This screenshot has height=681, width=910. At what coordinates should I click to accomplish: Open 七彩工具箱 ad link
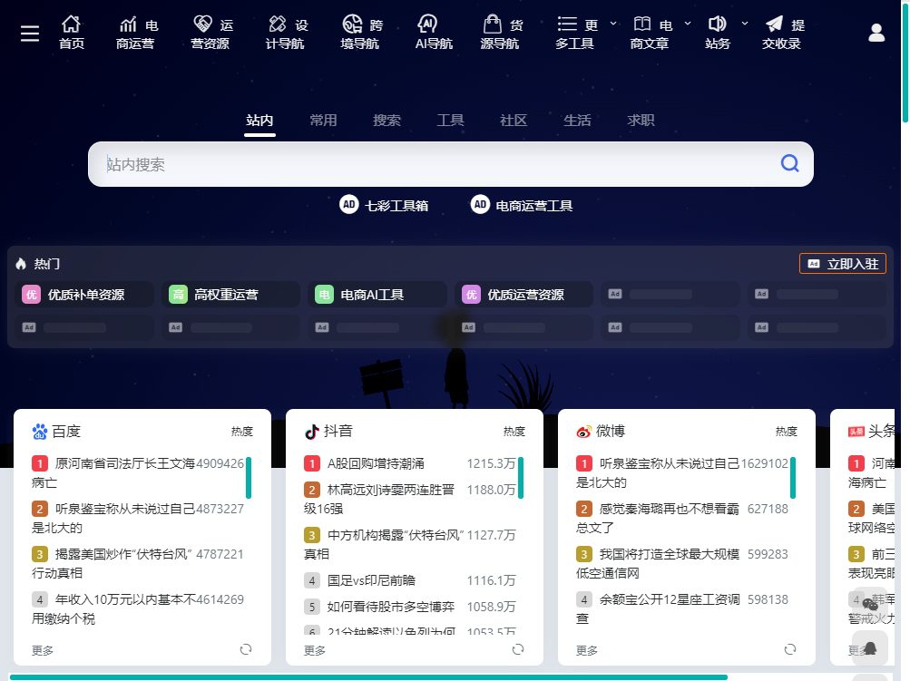pos(396,205)
